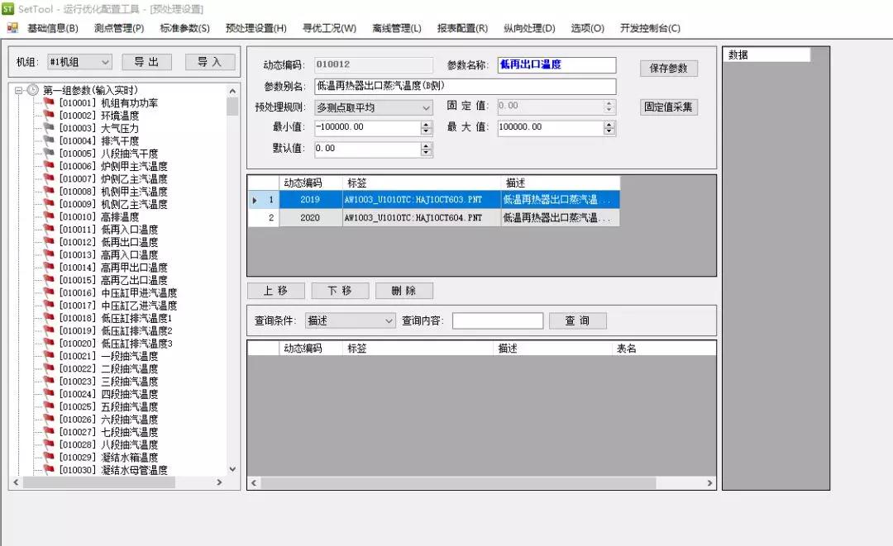Open the 报表配置(R) menu
893x546 pixels.
pos(462,28)
